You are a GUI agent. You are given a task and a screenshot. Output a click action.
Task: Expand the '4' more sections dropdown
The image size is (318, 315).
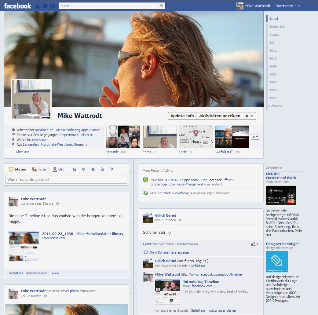[x=255, y=137]
